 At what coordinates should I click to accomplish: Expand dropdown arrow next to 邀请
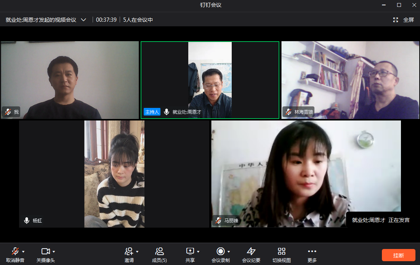coord(137,252)
